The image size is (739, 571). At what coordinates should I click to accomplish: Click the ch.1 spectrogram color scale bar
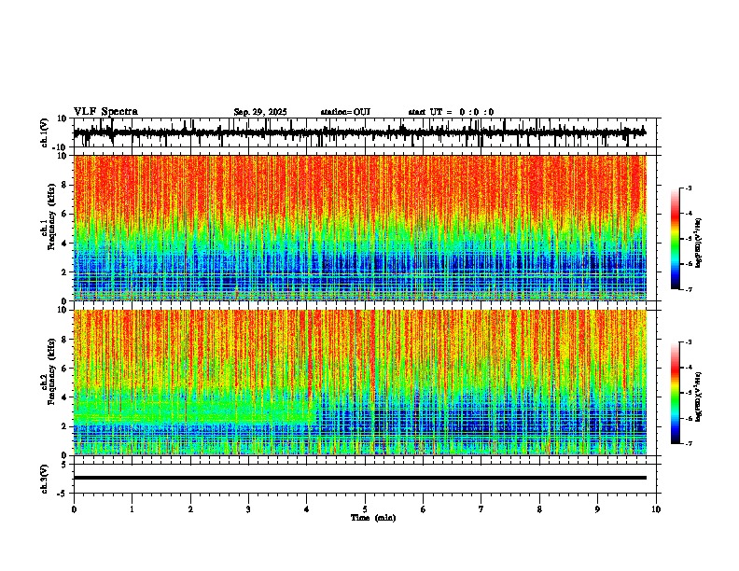point(676,239)
